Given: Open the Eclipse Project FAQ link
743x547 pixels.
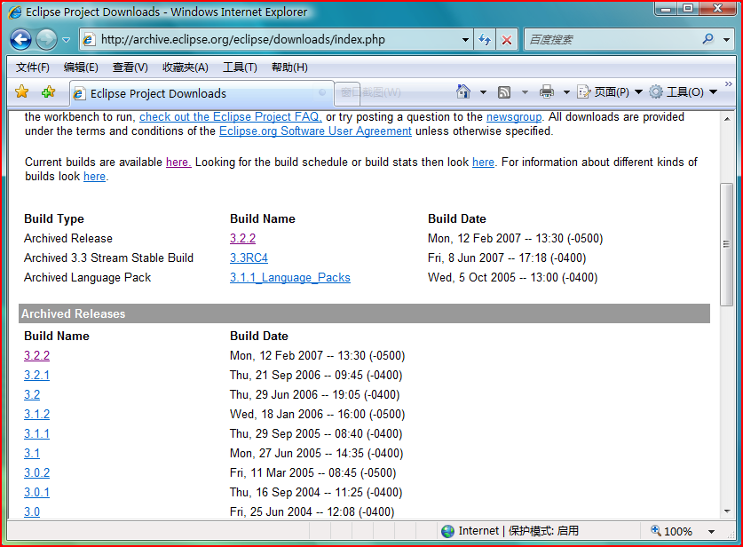Looking at the screenshot, I should 230,117.
